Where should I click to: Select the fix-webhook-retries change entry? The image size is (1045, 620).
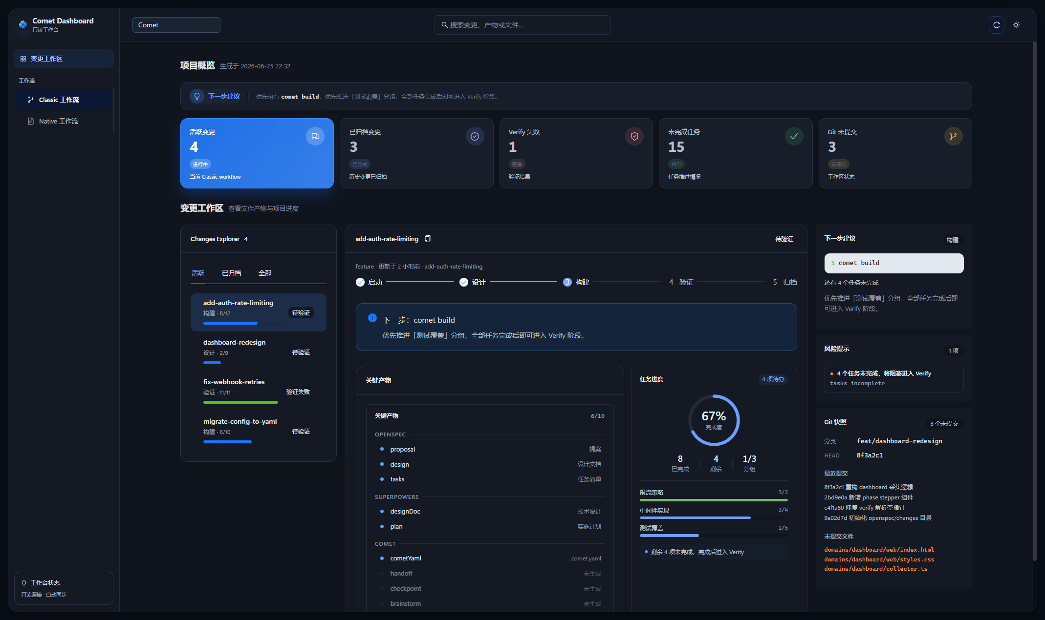[258, 392]
